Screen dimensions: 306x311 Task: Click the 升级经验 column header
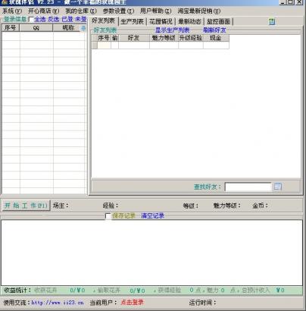tap(191, 38)
